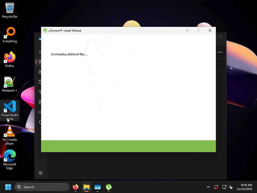Switch to µTorrent taskbar button

coord(109,187)
